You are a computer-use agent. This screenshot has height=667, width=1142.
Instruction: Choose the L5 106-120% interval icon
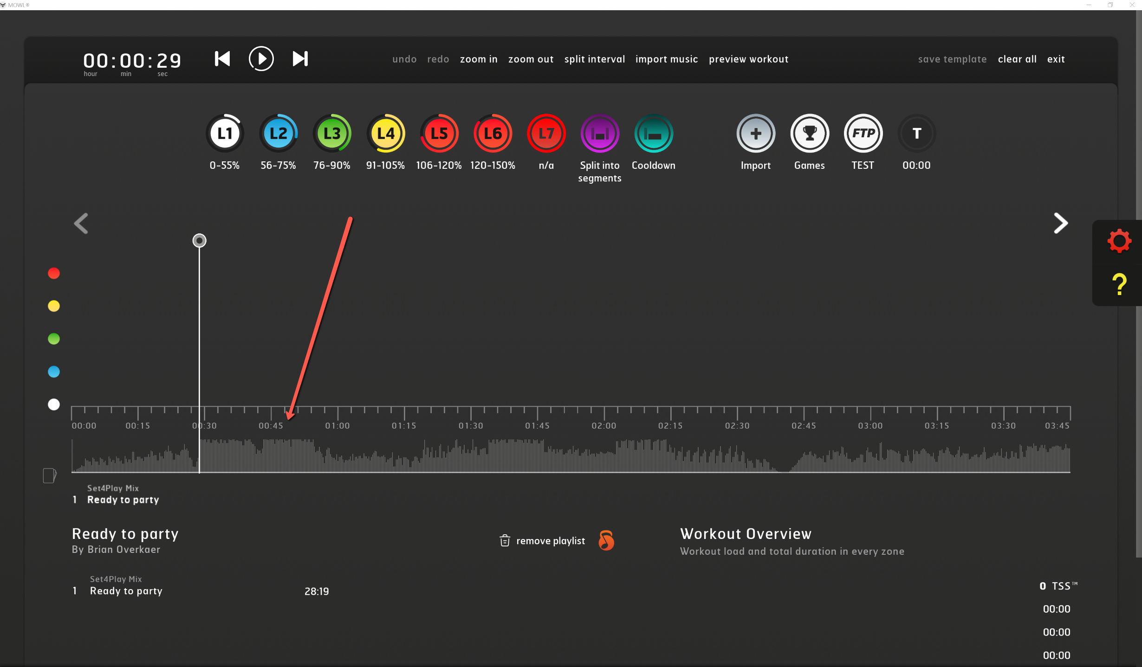click(x=439, y=134)
